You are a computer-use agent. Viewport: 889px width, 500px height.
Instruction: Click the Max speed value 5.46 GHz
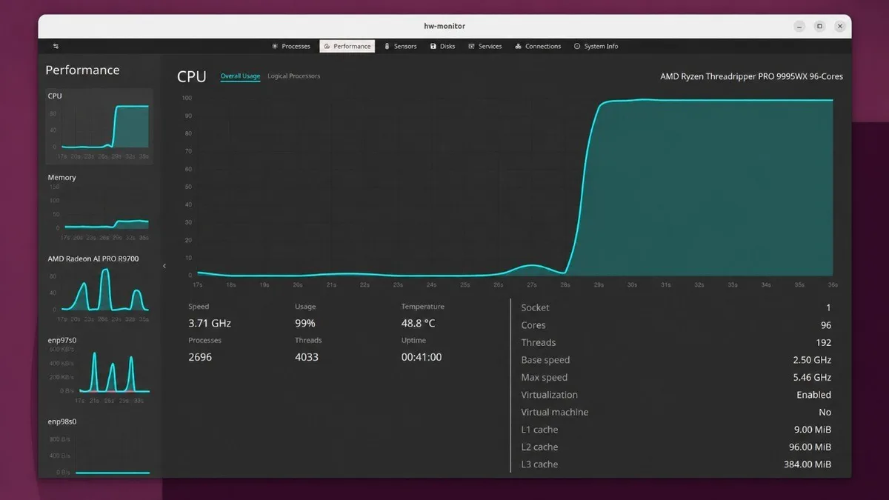812,377
